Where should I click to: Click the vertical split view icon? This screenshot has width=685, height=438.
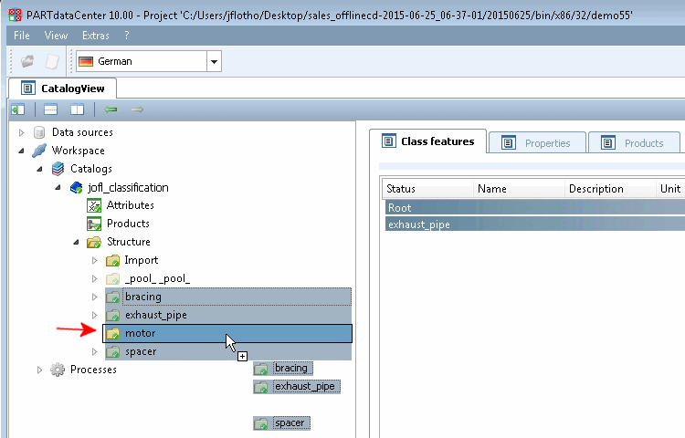point(78,109)
